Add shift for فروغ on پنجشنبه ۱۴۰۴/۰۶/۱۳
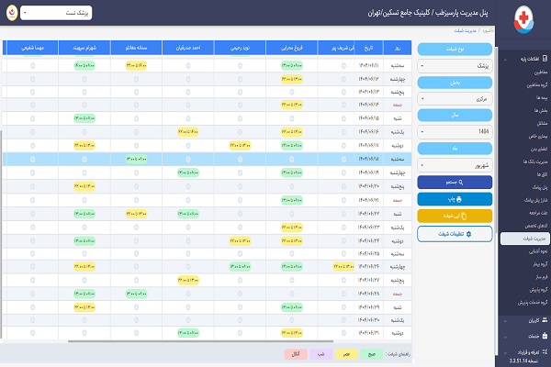 (292, 92)
